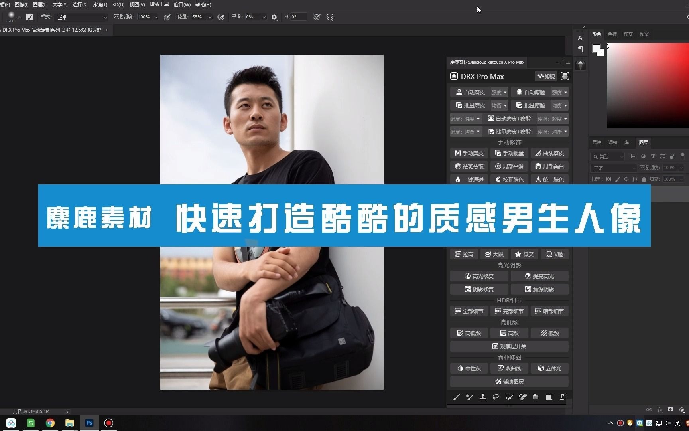Open the 滤镜(T) menu
Viewport: 689px width, 431px height.
tap(100, 4)
